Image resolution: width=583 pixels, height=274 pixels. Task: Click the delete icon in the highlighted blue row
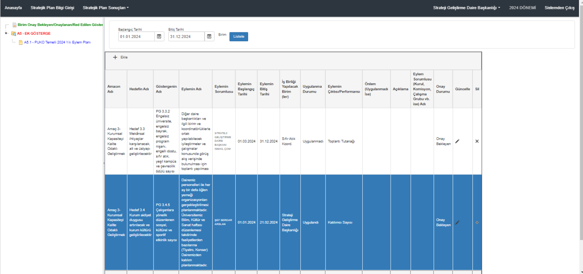(477, 222)
